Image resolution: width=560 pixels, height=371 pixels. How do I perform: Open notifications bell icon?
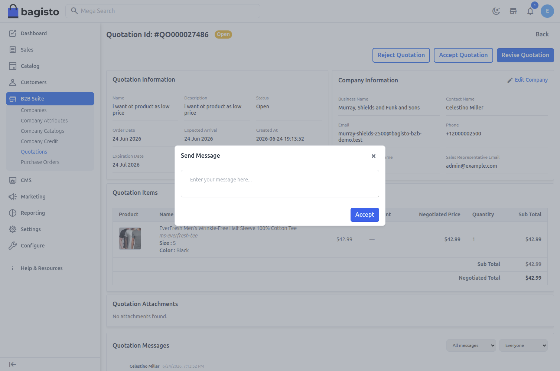530,11
